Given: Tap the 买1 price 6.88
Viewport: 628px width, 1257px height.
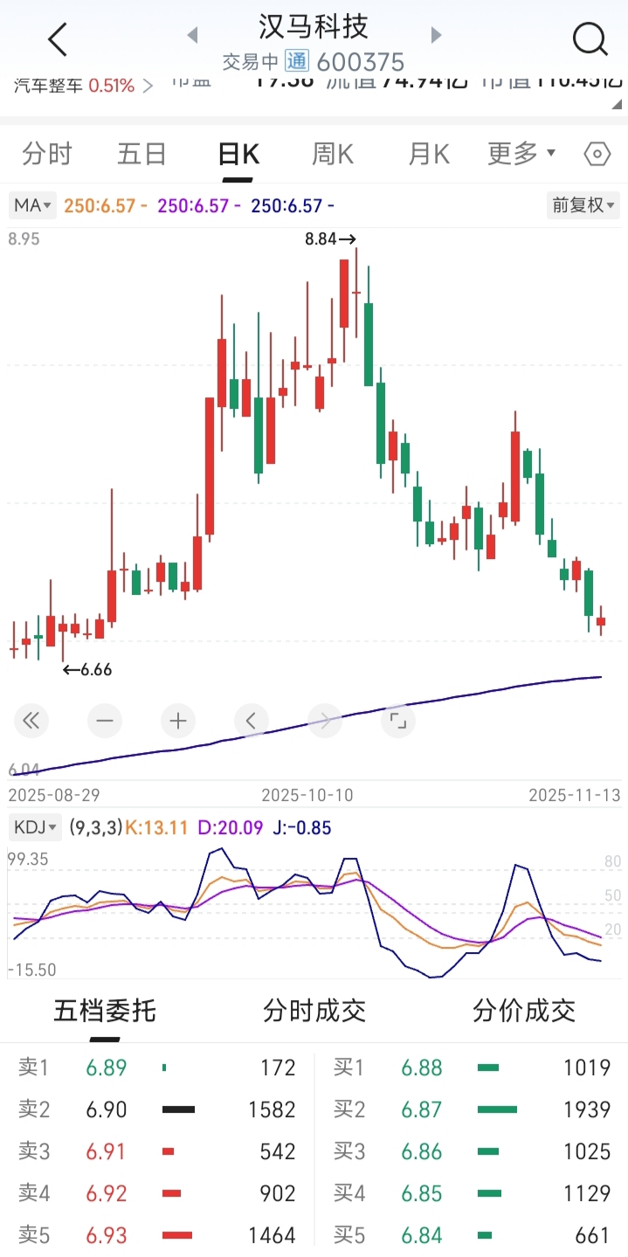Looking at the screenshot, I should (x=422, y=1067).
